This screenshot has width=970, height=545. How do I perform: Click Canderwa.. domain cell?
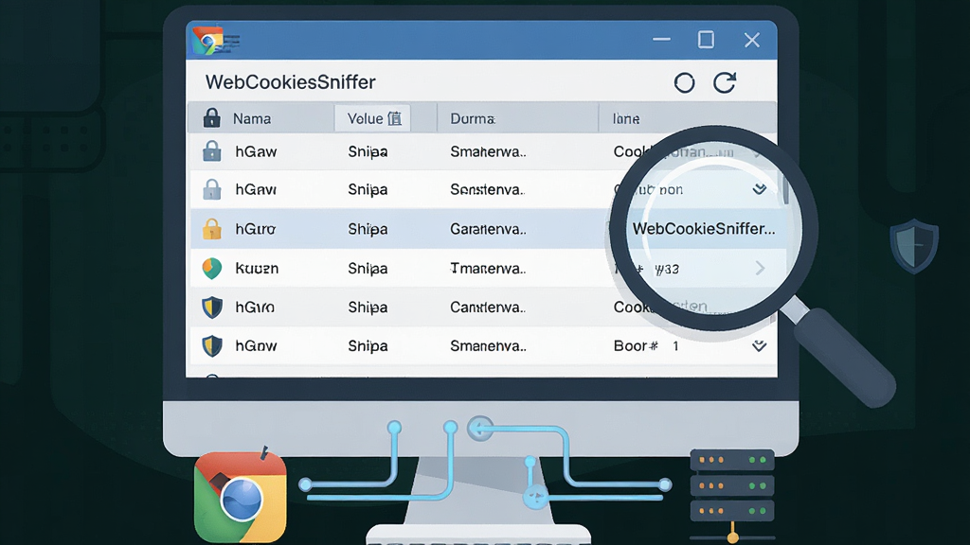click(x=488, y=308)
